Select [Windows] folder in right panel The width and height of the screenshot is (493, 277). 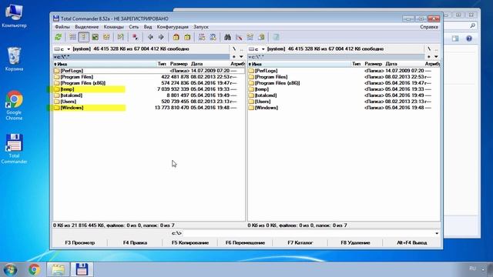(344, 108)
